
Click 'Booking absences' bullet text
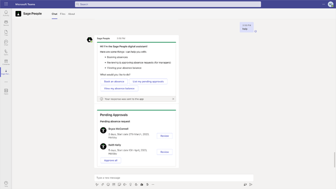coord(117,57)
